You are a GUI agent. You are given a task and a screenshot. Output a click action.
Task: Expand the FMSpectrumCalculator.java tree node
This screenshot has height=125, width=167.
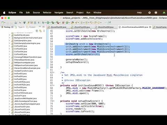pyautogui.click(x=9, y=65)
